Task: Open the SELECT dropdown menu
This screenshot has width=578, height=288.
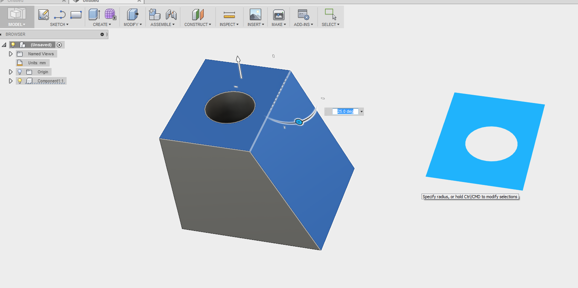Action: pyautogui.click(x=330, y=24)
